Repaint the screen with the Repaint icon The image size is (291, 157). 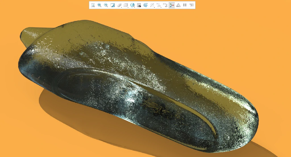click(x=113, y=5)
